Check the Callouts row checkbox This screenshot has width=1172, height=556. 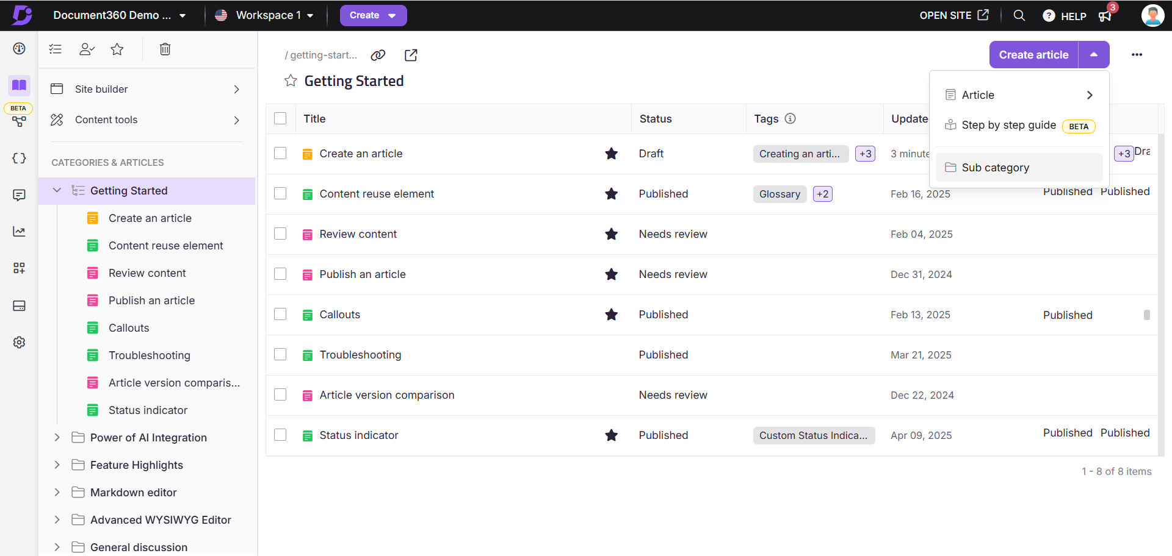pyautogui.click(x=280, y=314)
